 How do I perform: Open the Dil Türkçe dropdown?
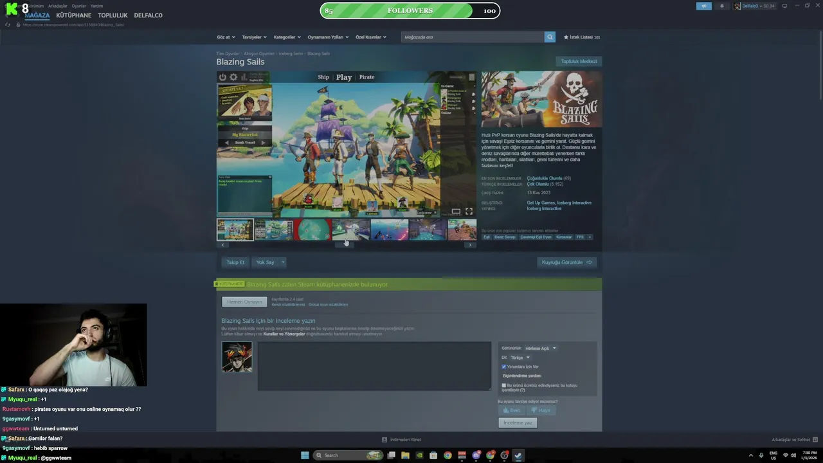tap(520, 358)
